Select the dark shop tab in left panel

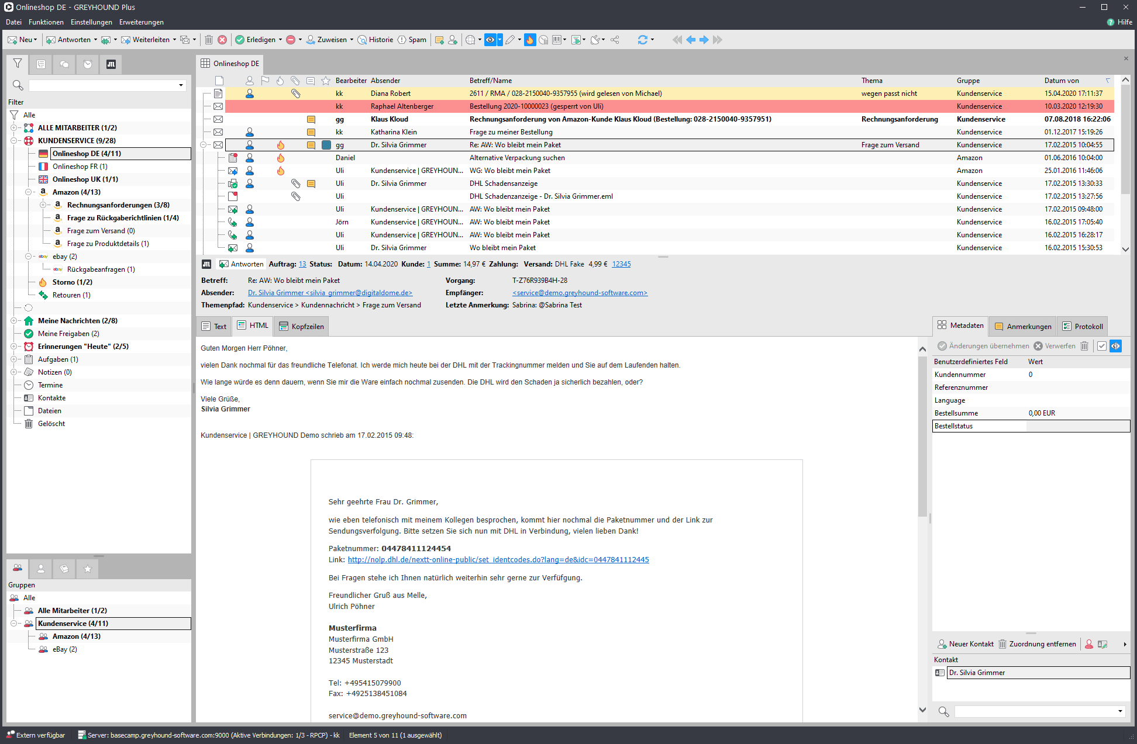[111, 64]
